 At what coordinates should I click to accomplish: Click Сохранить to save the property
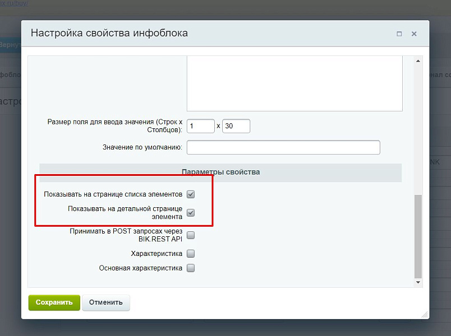point(54,302)
